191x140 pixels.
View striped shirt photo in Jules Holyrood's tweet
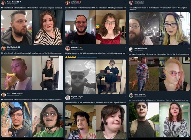pos(175,119)
